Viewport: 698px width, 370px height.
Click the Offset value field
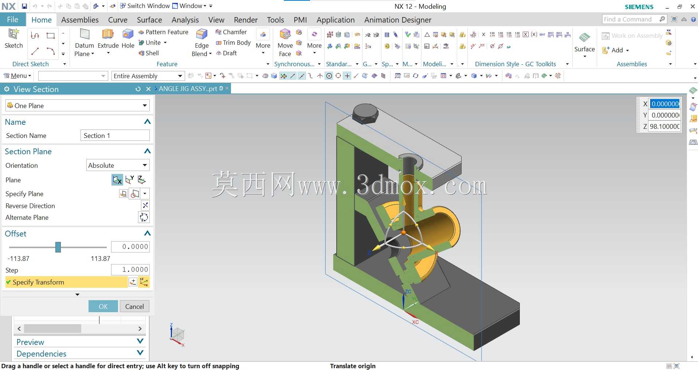[x=130, y=247]
